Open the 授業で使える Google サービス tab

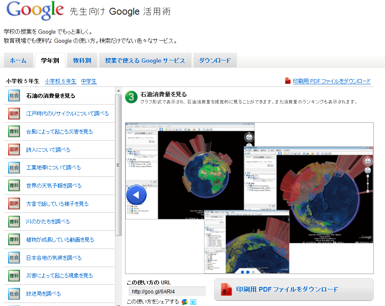[145, 60]
